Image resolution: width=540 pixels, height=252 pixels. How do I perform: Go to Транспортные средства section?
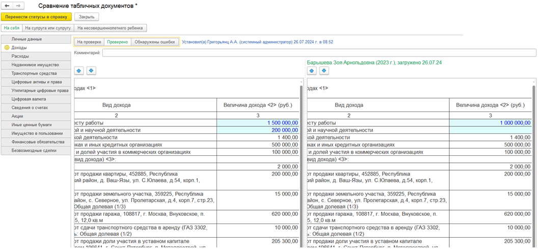tap(35, 74)
